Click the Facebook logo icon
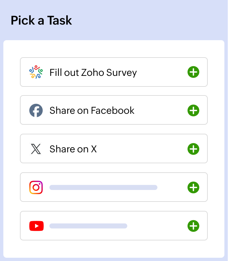Viewport: 228px width, 261px height. coord(36,111)
